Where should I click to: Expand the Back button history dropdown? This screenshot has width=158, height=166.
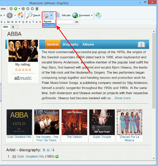point(4,15)
